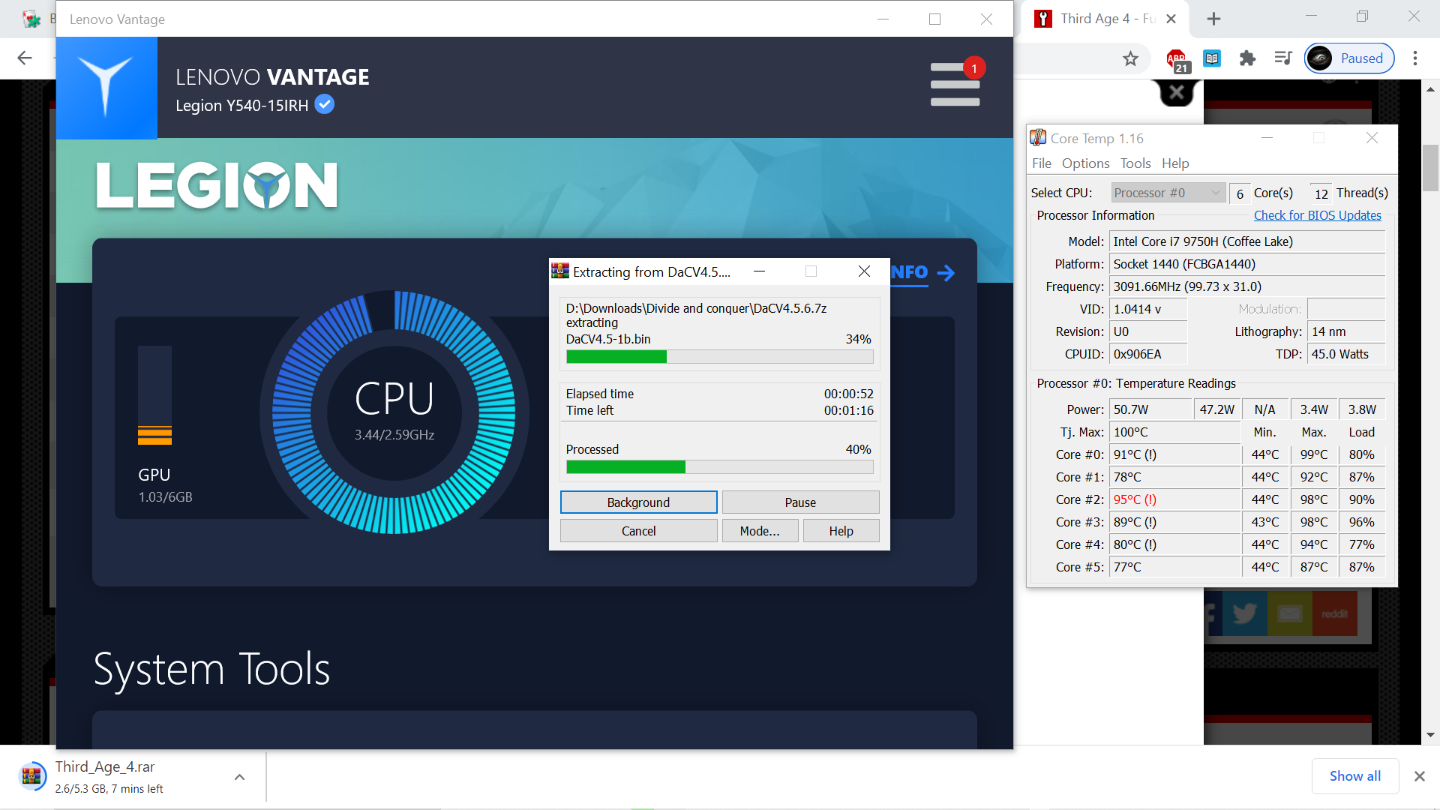Viewport: 1440px width, 810px height.
Task: Open Core Temp Options menu
Action: click(x=1085, y=163)
